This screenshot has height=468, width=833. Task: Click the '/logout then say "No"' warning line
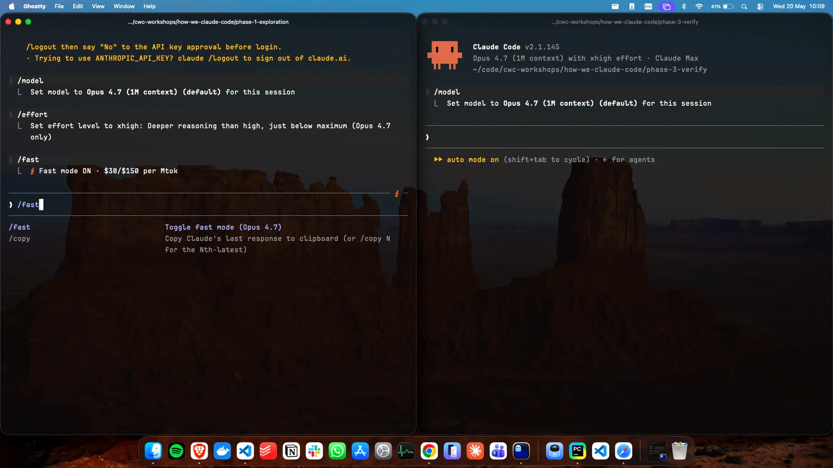[154, 47]
